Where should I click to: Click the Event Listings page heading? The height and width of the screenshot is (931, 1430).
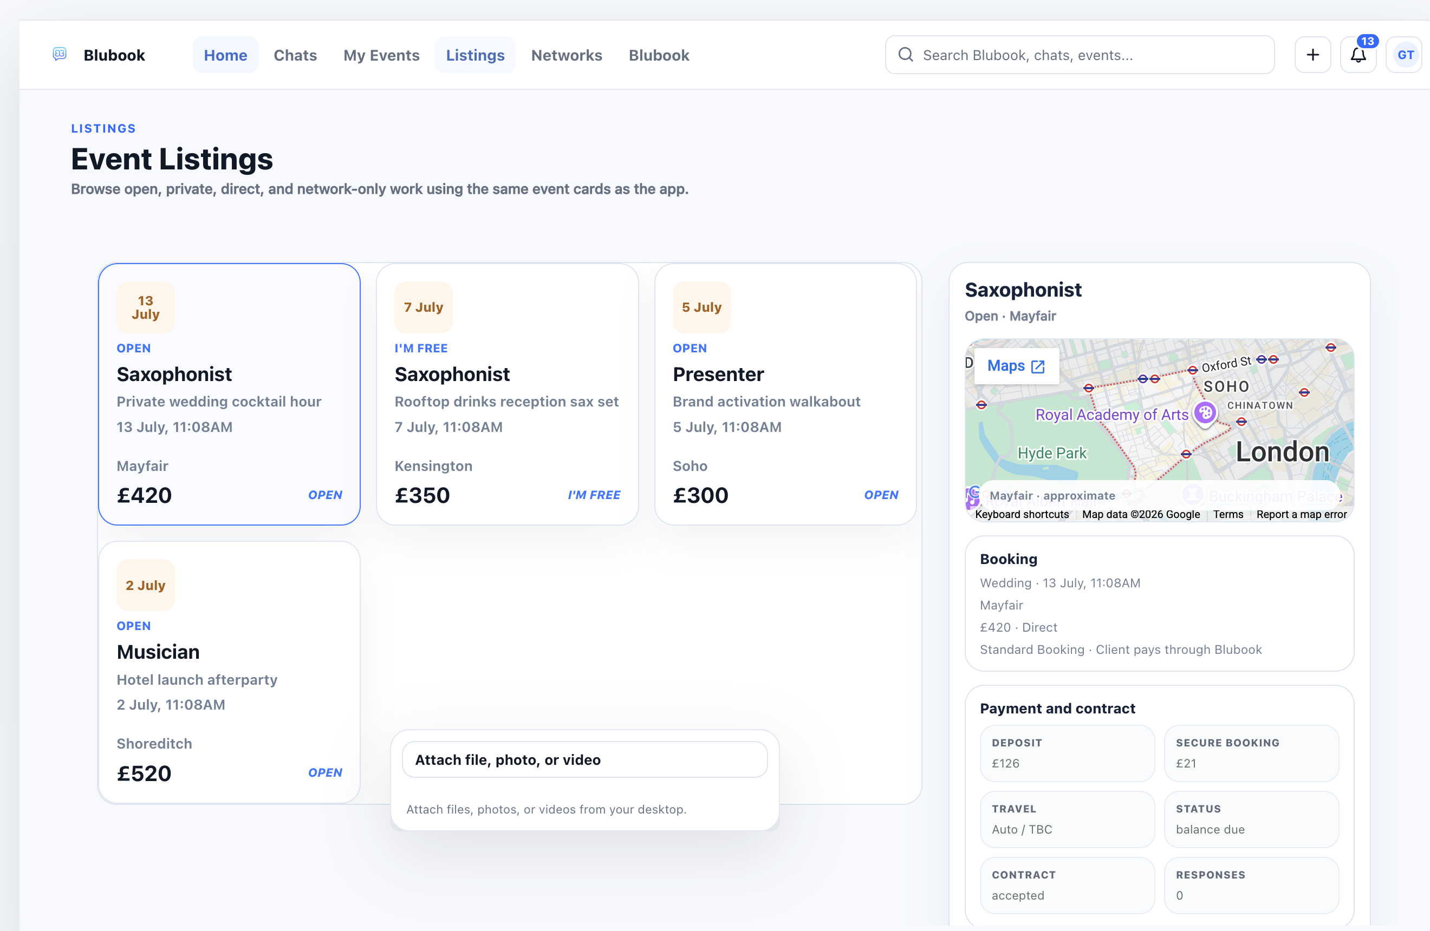coord(172,159)
